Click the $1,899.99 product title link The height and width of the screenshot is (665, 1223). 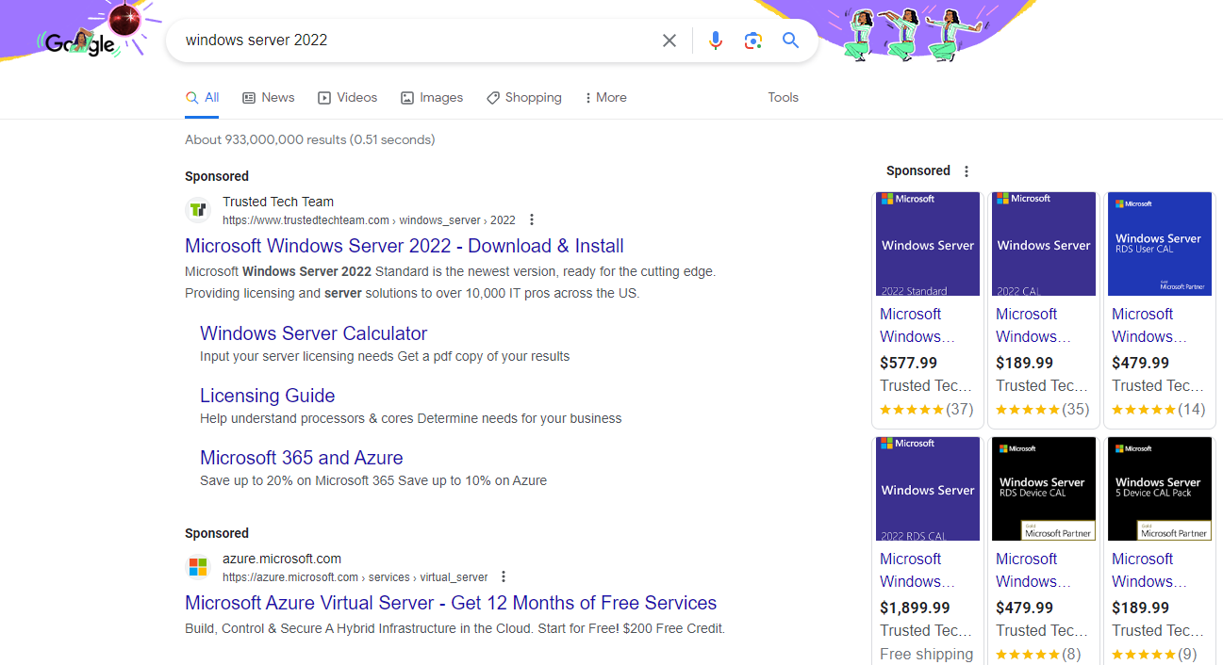(x=917, y=570)
